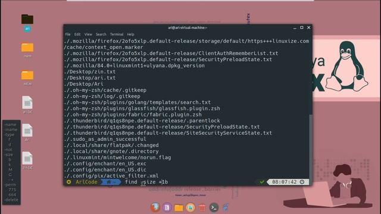Viewport: 381px width, 214px height.
Task: Open the Terminal menu in menu bar
Action: point(117,34)
